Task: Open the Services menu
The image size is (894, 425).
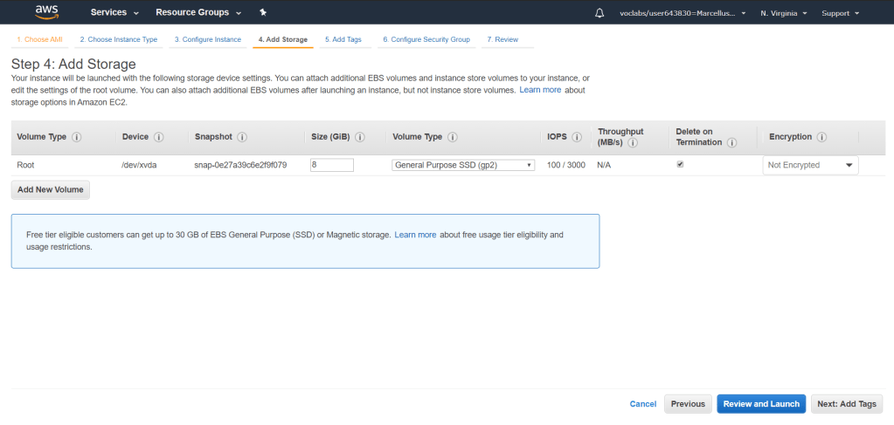Action: pos(114,13)
